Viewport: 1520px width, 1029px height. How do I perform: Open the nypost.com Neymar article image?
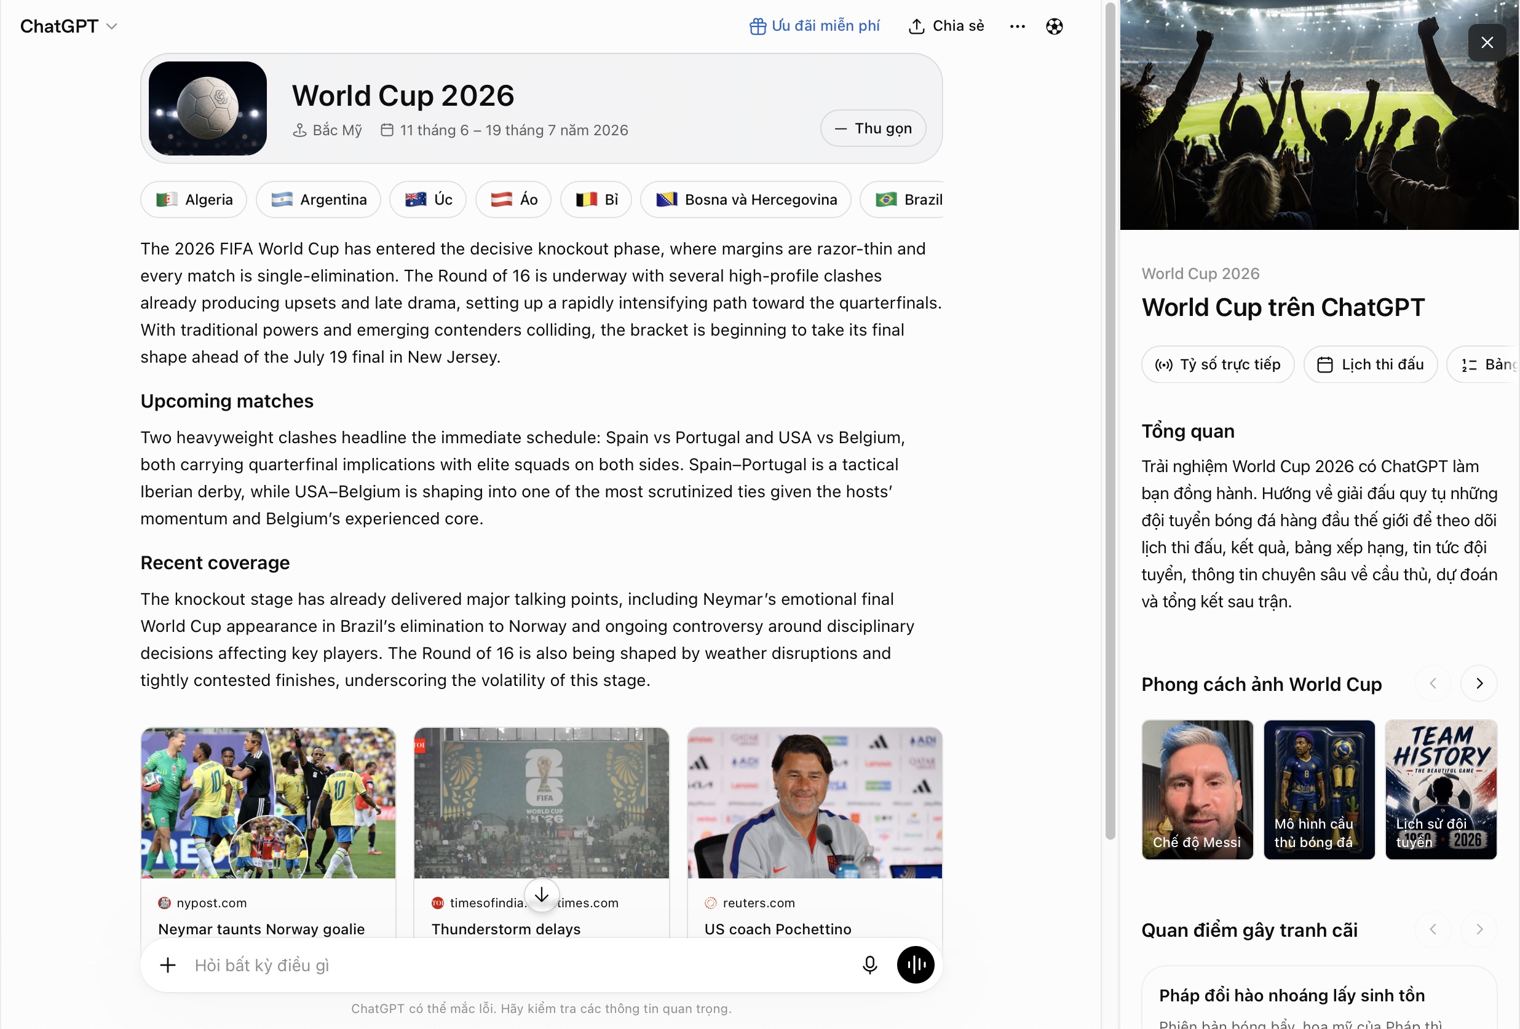click(x=268, y=803)
